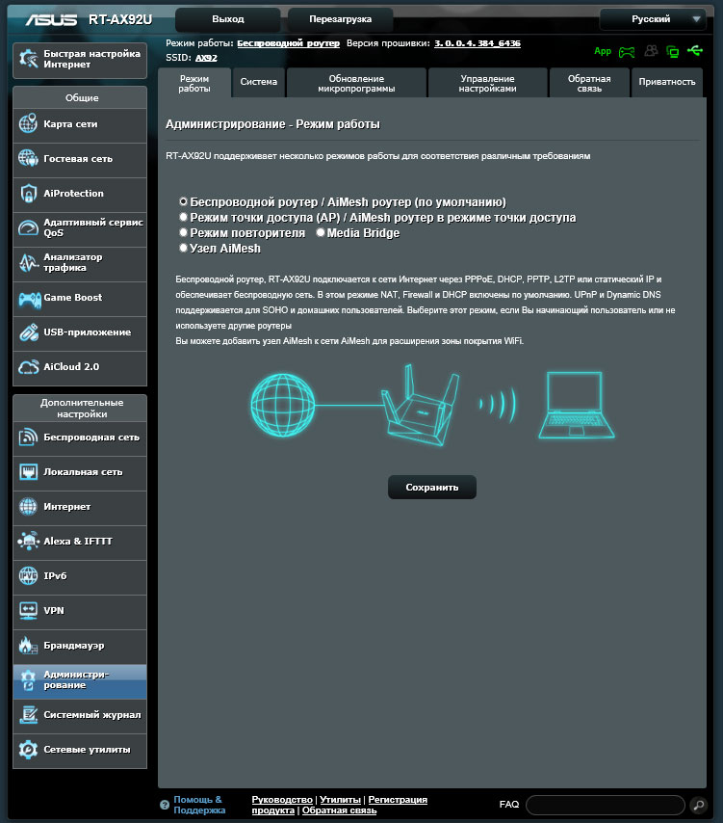723x823 pixels.
Task: Click the AiCloud 2.0 cloud icon
Action: (28, 367)
